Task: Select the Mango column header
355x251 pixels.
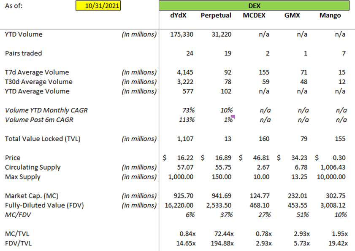Action: point(330,16)
